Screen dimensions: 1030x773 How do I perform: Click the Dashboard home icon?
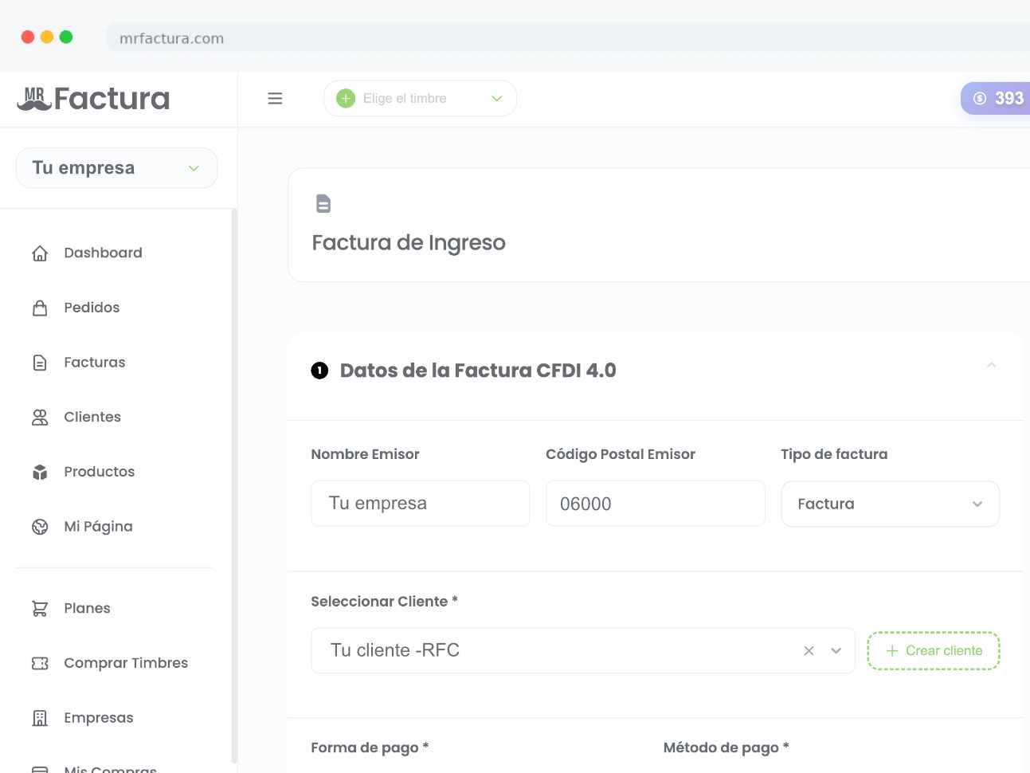[x=40, y=253]
